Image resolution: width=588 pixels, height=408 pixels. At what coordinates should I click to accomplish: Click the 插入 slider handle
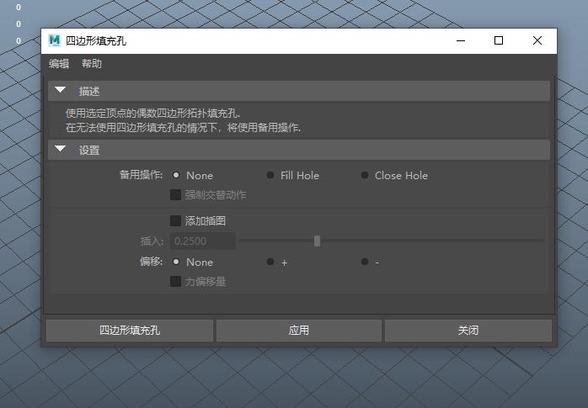point(317,241)
